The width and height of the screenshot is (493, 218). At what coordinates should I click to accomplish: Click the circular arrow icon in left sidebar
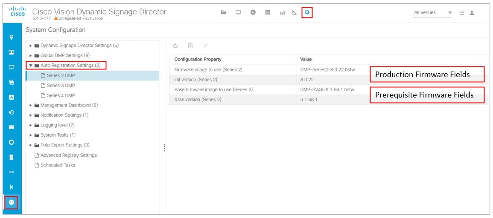click(x=12, y=112)
